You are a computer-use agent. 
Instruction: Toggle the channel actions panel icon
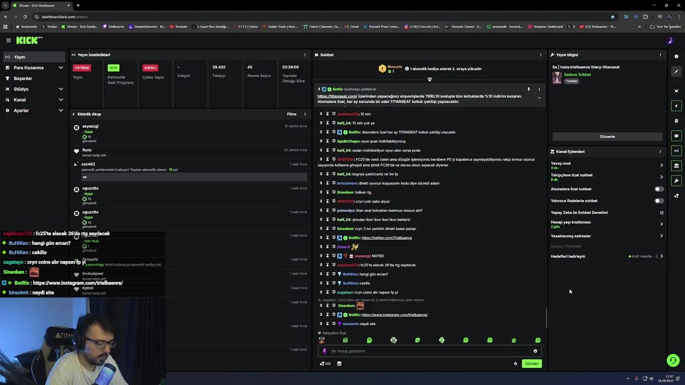pyautogui.click(x=676, y=166)
